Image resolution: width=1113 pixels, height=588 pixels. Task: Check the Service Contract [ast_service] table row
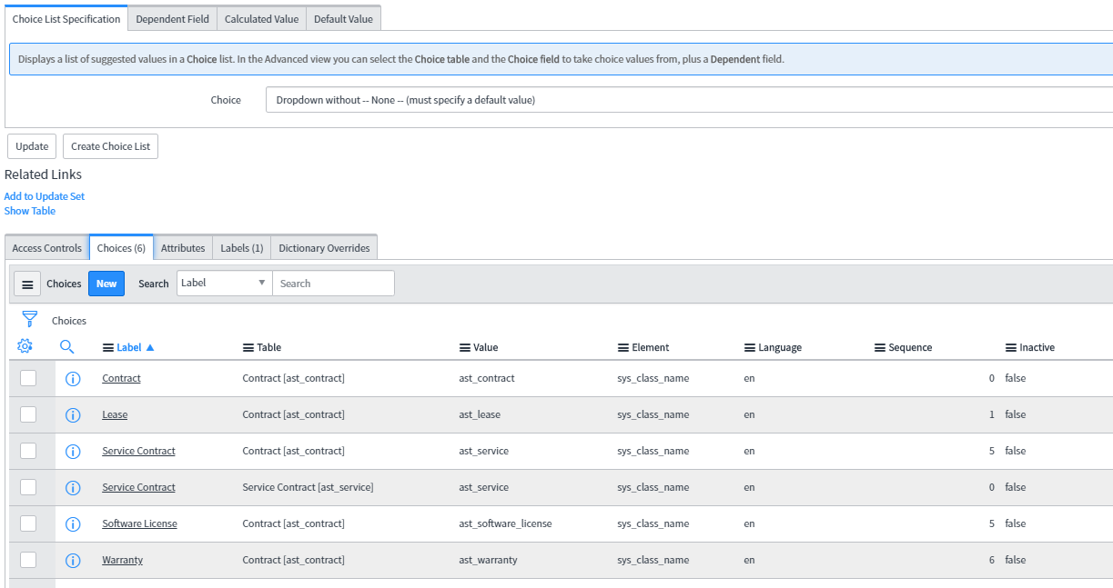click(28, 487)
